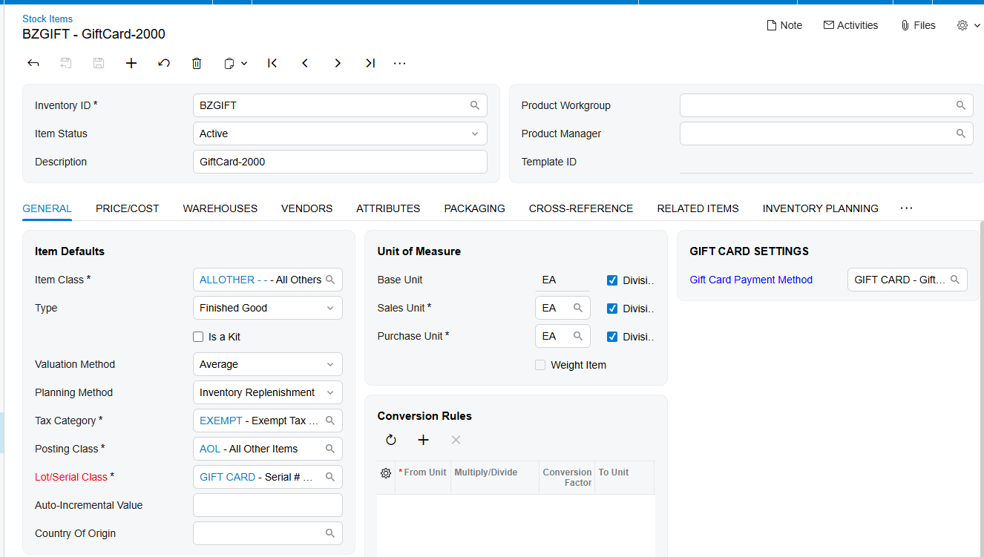Screen dimensions: 984x557
Task: Switch to the CROSS-REFERENCE tab
Action: click(581, 208)
